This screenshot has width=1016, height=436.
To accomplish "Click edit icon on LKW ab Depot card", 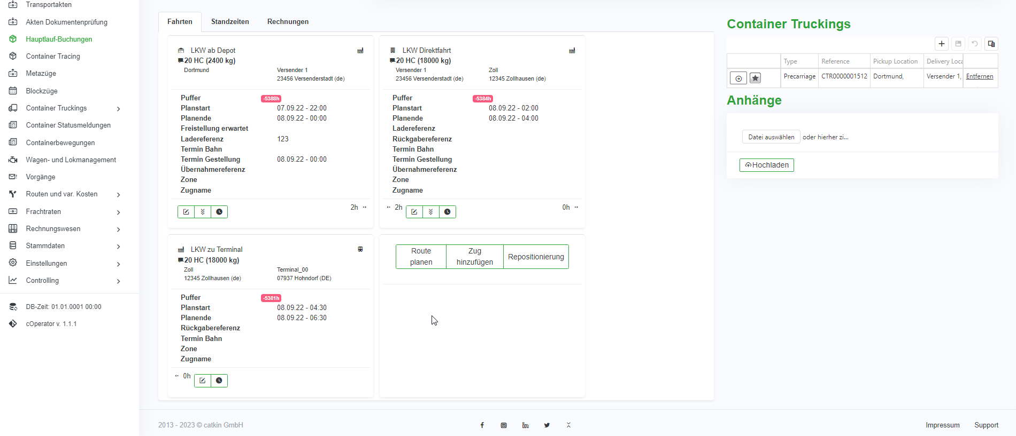I will pyautogui.click(x=186, y=212).
